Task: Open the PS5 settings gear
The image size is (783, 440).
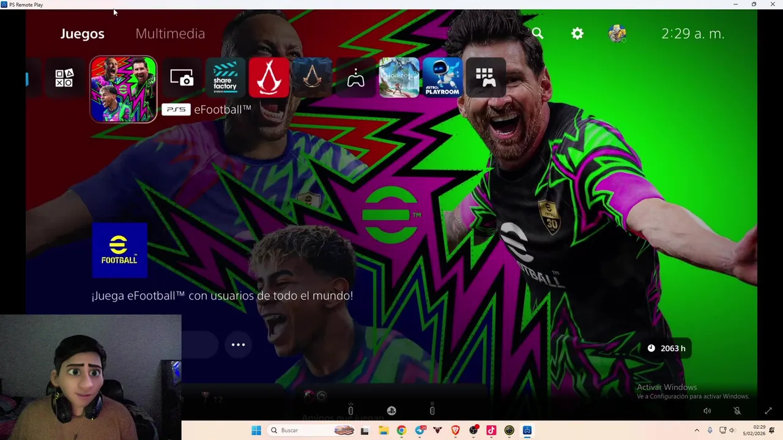Action: click(x=577, y=34)
